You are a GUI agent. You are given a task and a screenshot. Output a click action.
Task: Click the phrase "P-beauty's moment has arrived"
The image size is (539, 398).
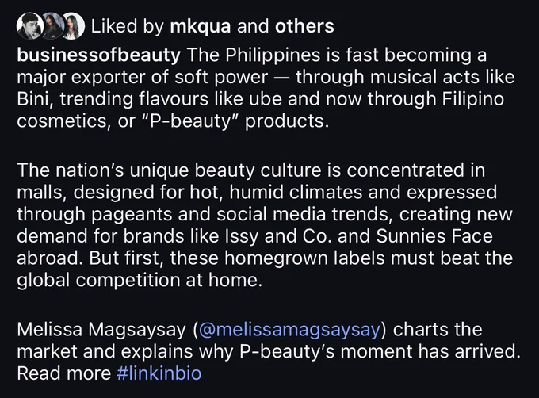[x=378, y=351]
